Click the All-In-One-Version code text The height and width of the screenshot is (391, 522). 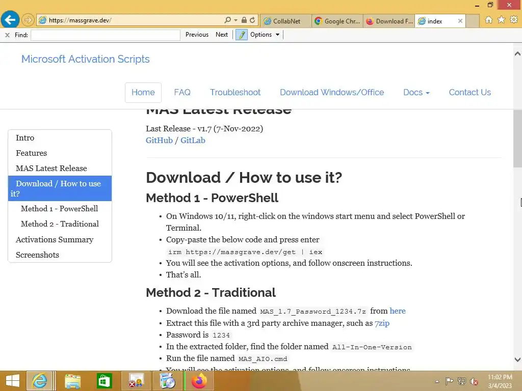pyautogui.click(x=372, y=347)
